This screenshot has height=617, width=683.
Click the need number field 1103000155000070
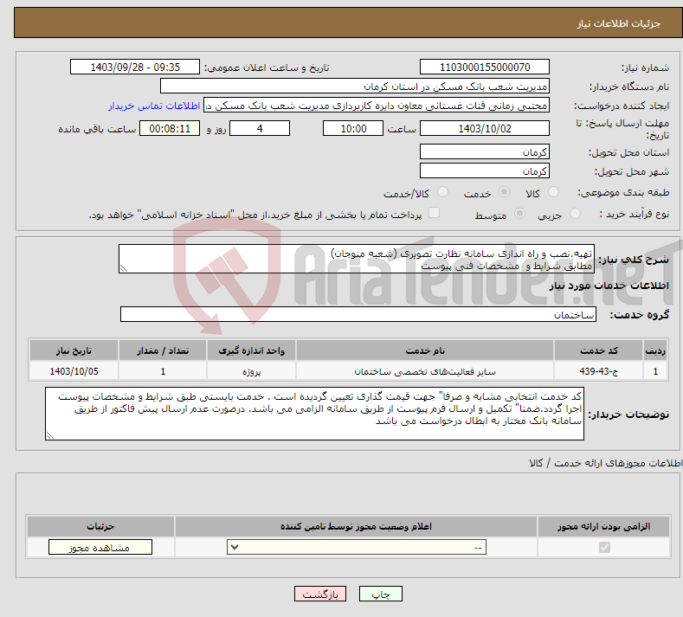tap(485, 67)
